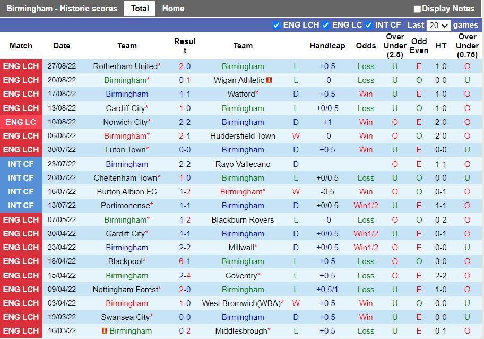Click the ENG LC league badge on 10/08 row
Image resolution: width=484 pixels, height=339 pixels.
tap(21, 122)
